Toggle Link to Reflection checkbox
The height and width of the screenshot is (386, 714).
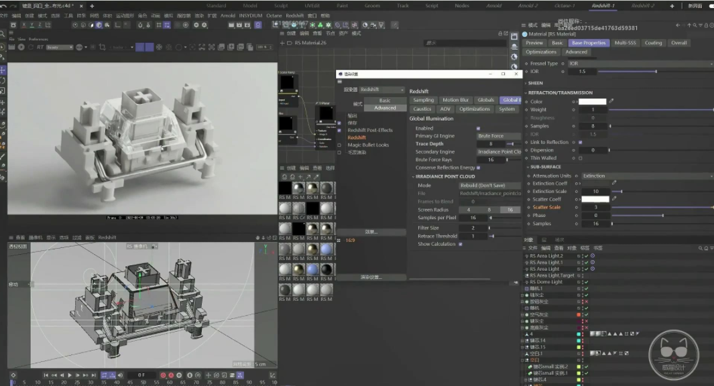580,142
